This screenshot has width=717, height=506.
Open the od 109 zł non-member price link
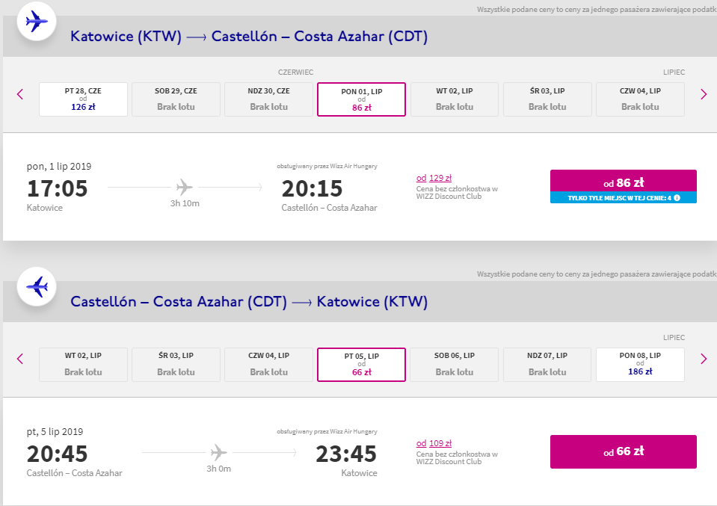coord(434,443)
